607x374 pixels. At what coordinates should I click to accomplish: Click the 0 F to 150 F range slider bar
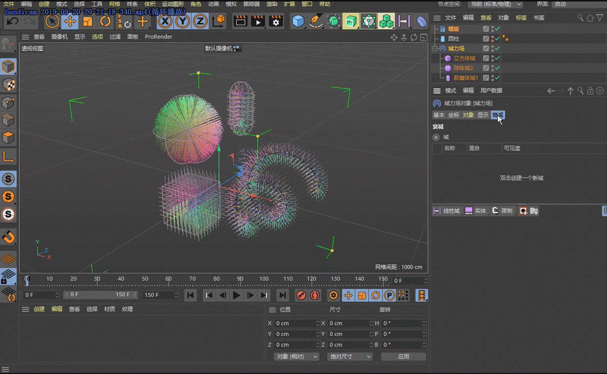click(101, 295)
